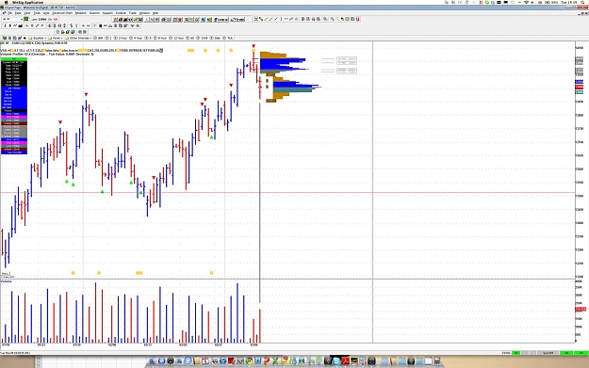
Task: Switch chart to 12 hour interval
Action: (x=176, y=38)
